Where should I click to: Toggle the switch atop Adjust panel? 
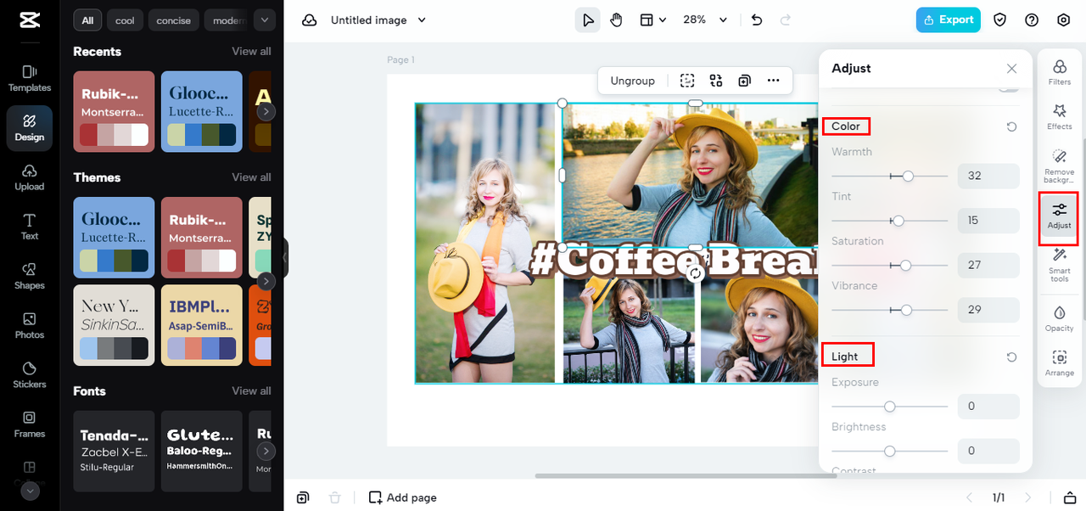(x=1008, y=88)
